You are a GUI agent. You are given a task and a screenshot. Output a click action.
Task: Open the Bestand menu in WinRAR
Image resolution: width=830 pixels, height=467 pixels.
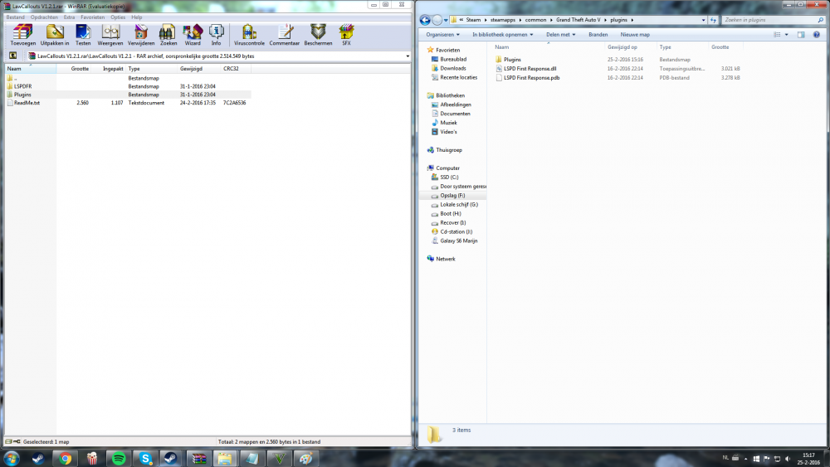[x=15, y=17]
